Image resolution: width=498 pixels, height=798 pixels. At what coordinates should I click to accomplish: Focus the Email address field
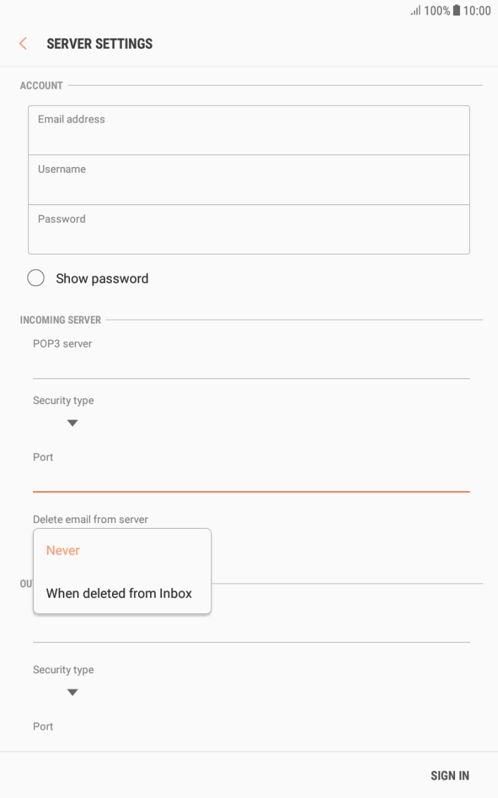(249, 130)
